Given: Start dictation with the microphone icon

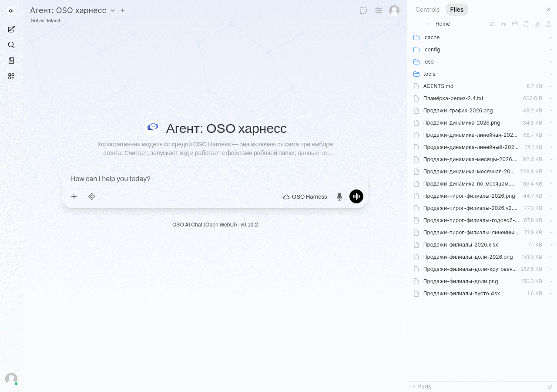Looking at the screenshot, I should [339, 196].
